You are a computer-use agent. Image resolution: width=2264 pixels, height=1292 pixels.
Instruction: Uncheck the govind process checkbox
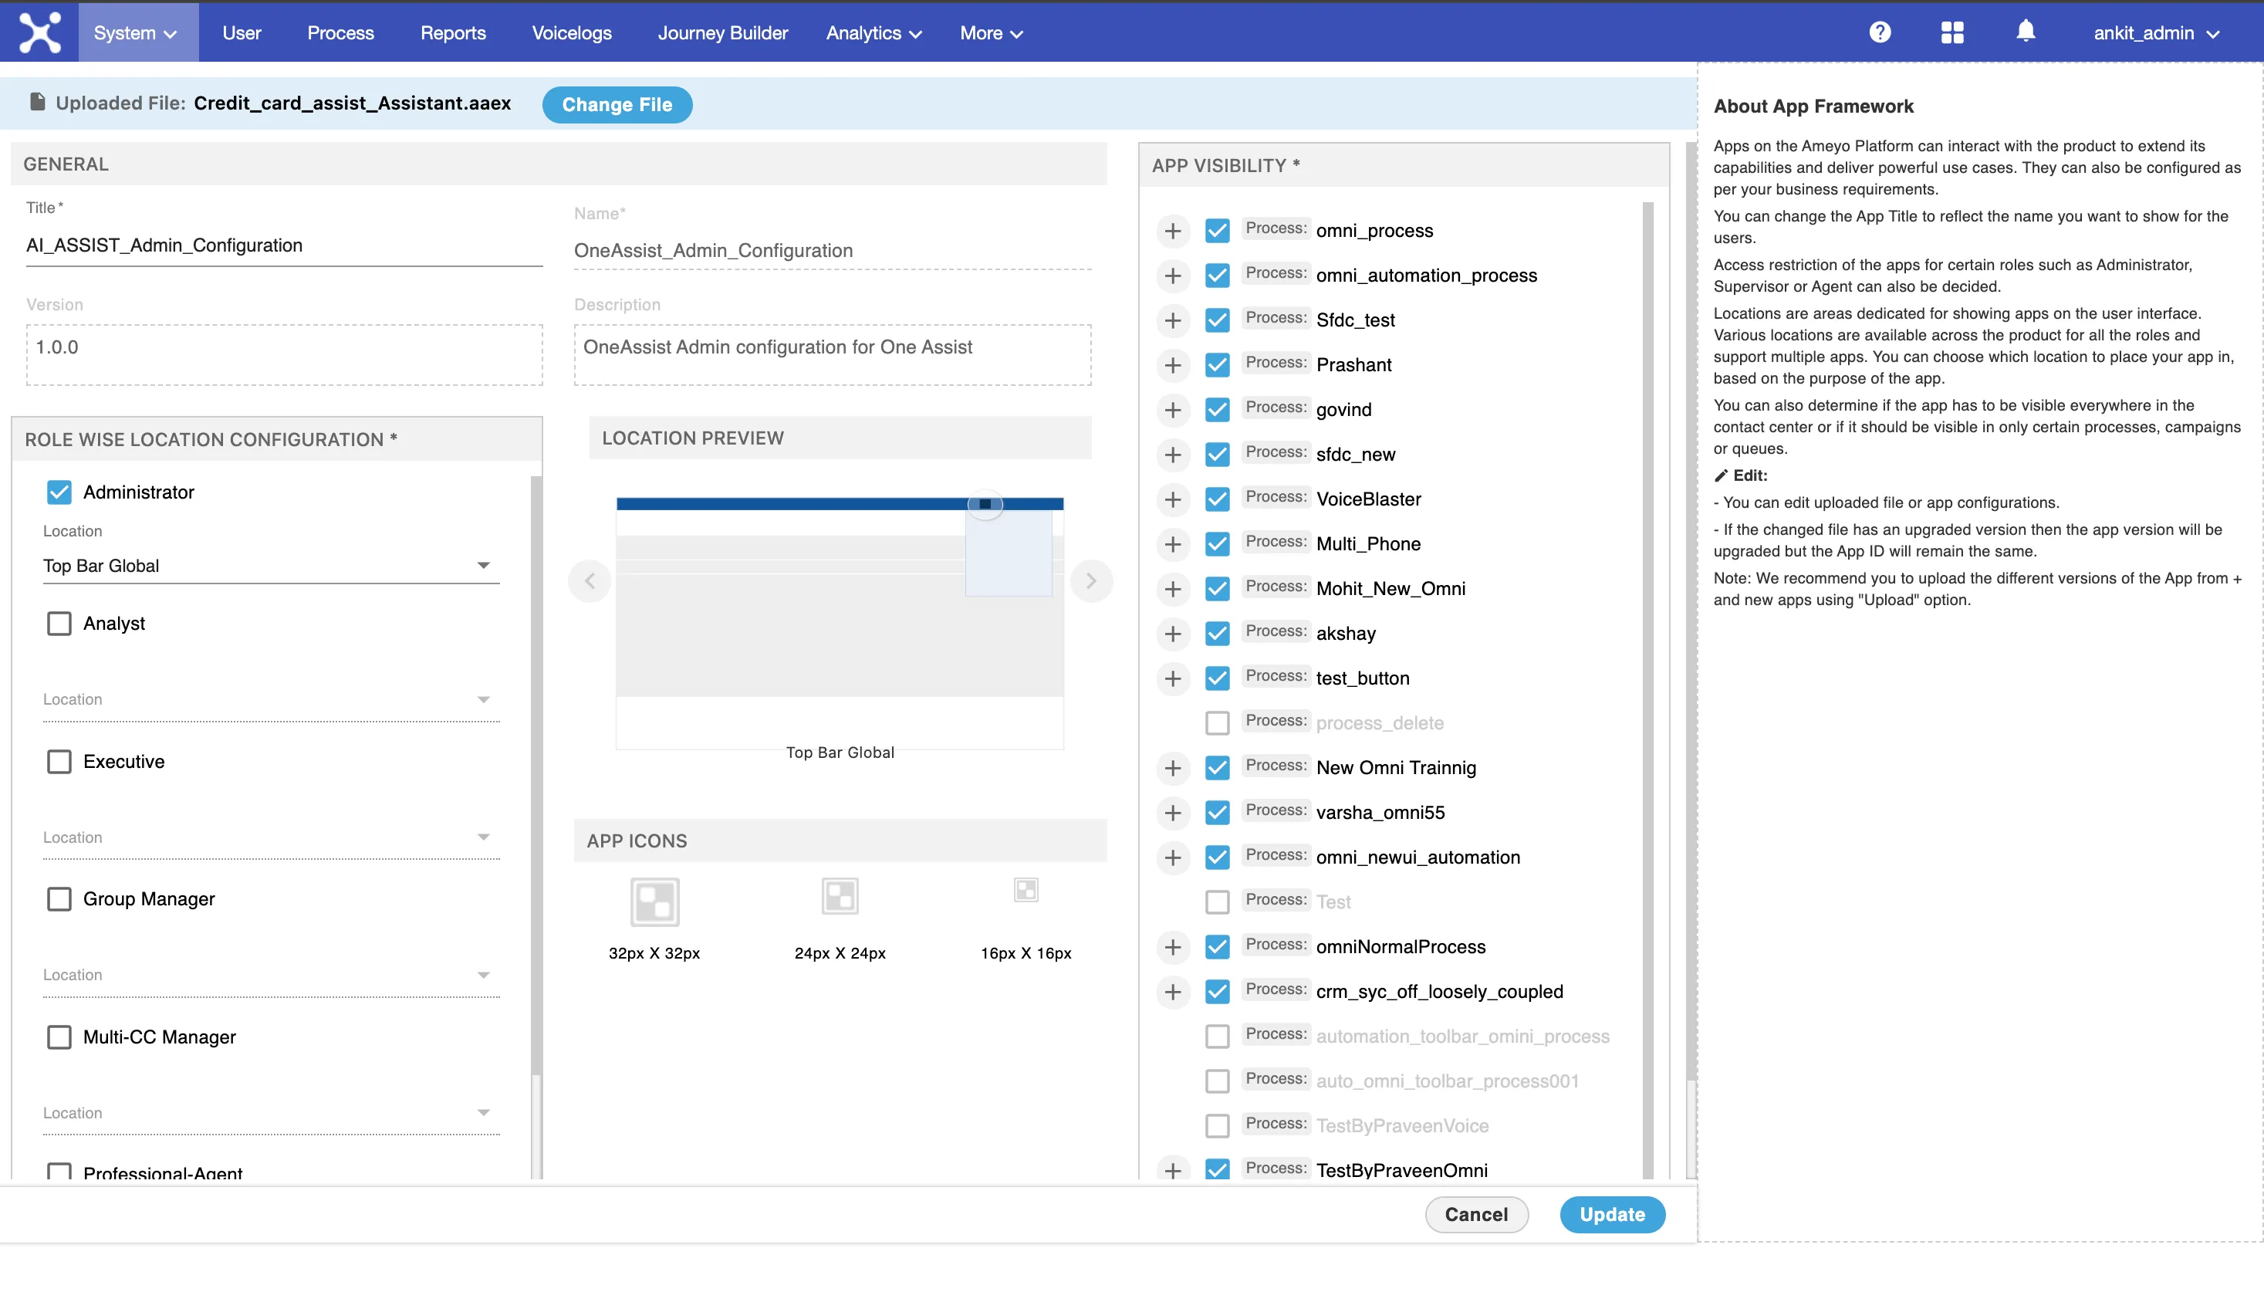(1217, 410)
